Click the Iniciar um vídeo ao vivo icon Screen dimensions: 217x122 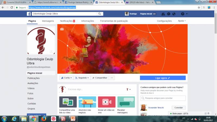(107, 102)
